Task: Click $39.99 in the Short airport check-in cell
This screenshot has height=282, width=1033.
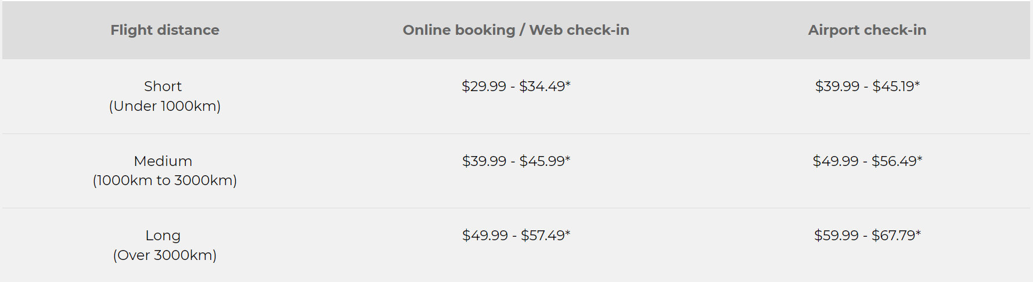Action: (x=837, y=86)
